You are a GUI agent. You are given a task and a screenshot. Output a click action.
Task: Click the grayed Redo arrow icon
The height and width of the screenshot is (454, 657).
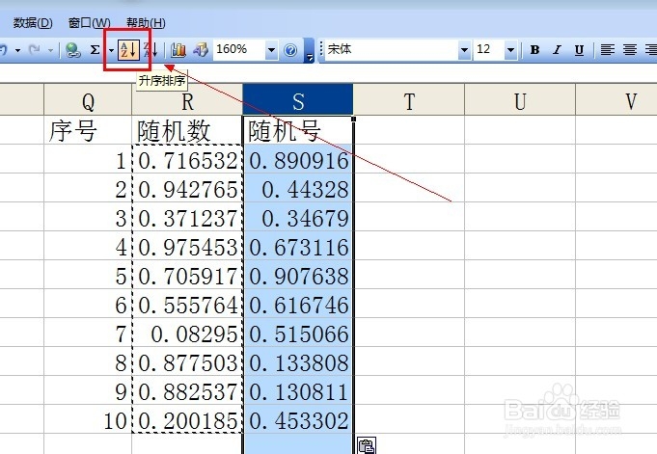[x=34, y=50]
